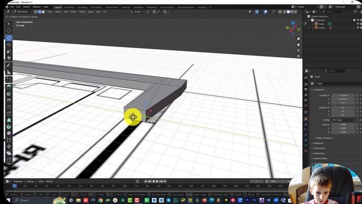Expand the Cube item in outliner

click(x=313, y=24)
